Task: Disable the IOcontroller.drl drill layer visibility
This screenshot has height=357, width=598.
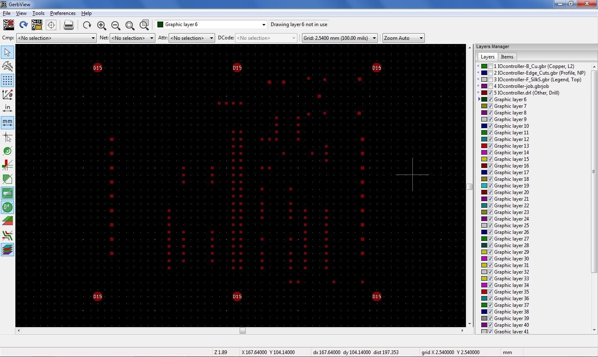Action: [x=490, y=92]
